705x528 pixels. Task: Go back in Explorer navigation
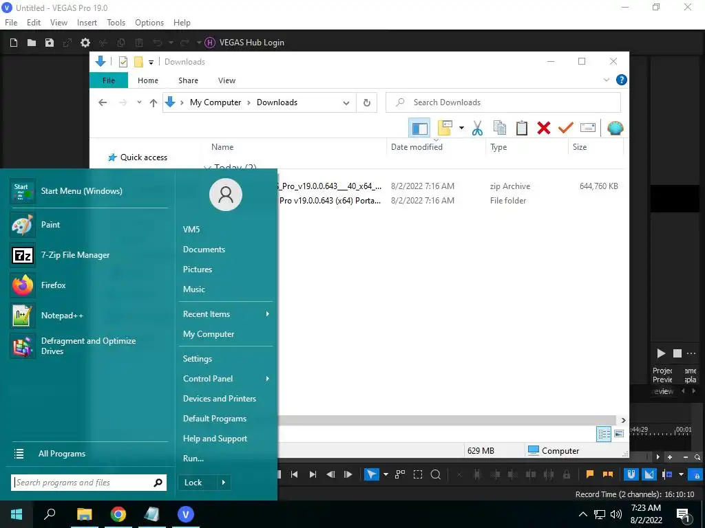(103, 103)
